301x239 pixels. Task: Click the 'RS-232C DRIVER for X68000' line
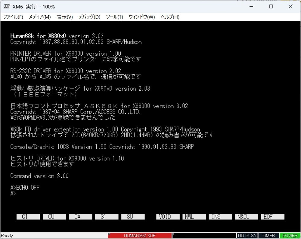(66, 71)
